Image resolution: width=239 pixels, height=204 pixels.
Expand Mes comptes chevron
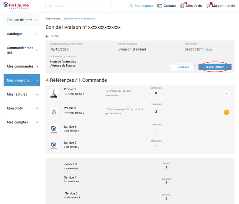(37, 122)
